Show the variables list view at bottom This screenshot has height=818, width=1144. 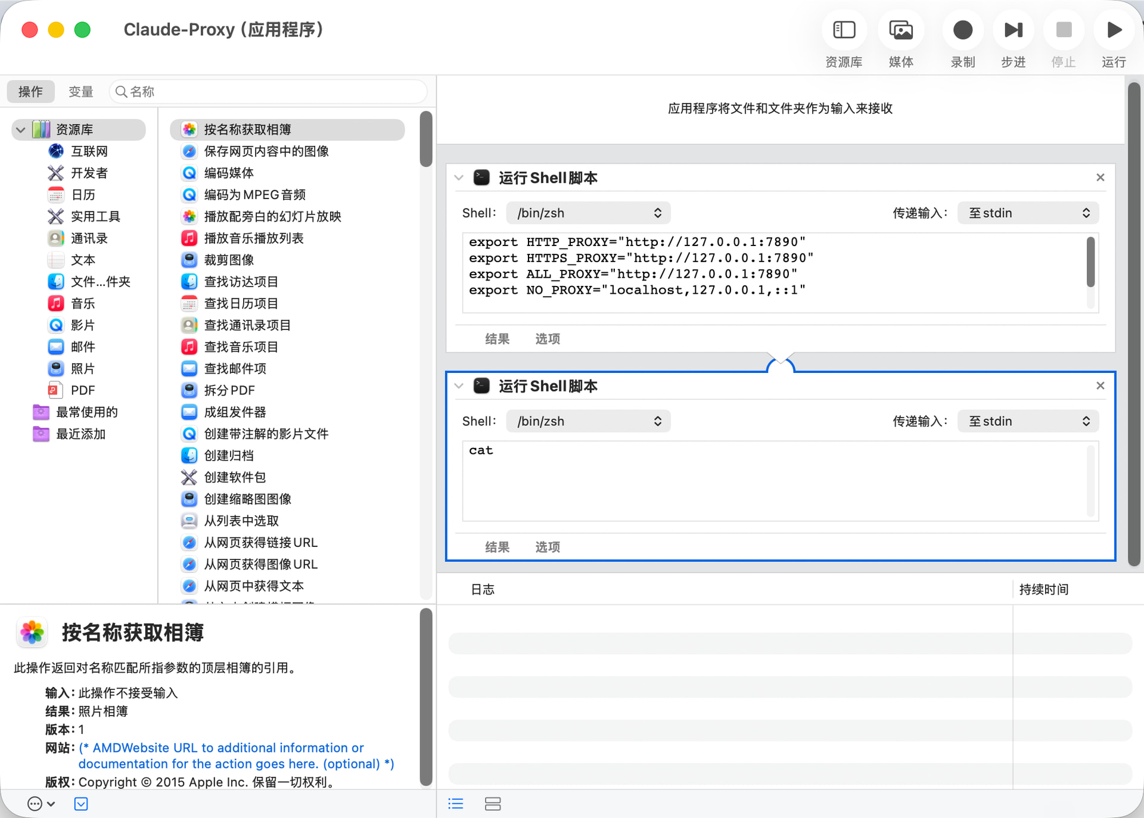pyautogui.click(x=493, y=804)
